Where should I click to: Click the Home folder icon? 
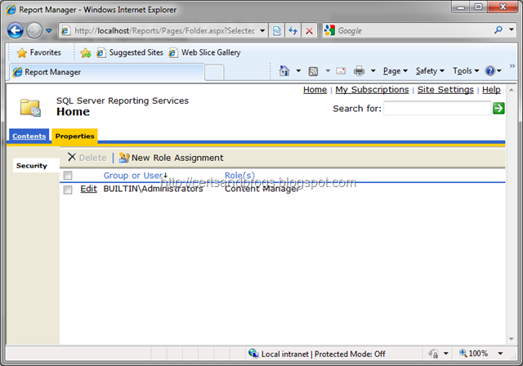point(30,107)
